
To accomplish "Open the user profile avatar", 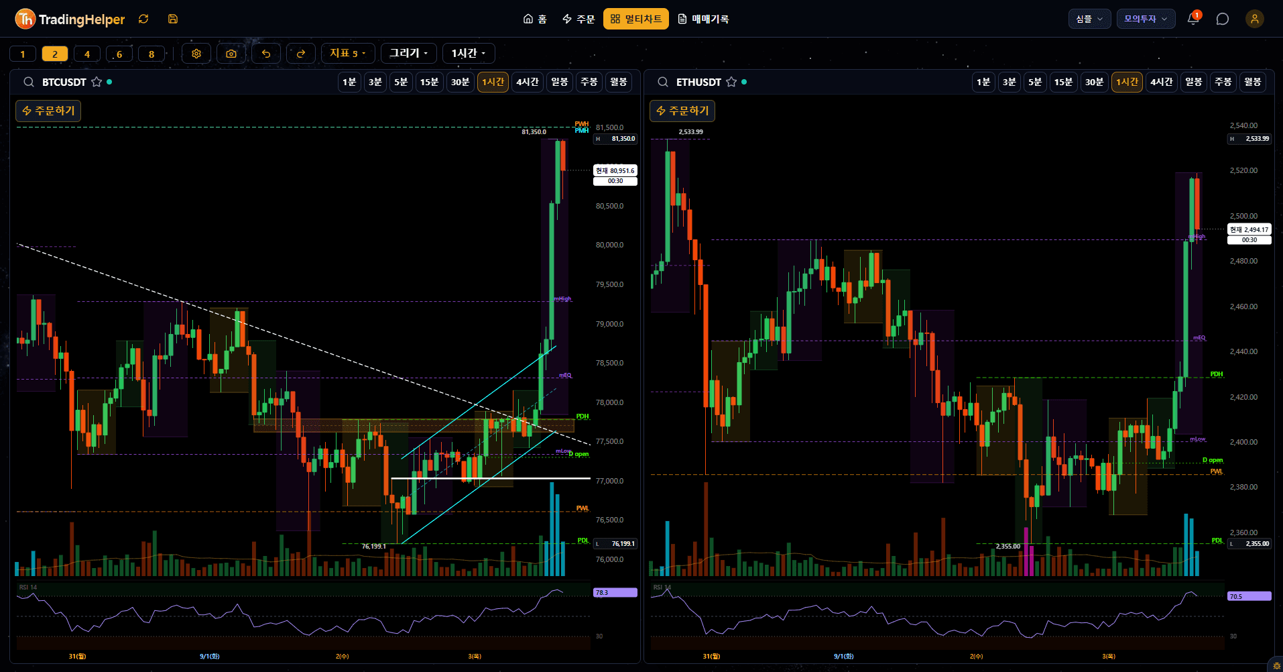I will point(1255,19).
